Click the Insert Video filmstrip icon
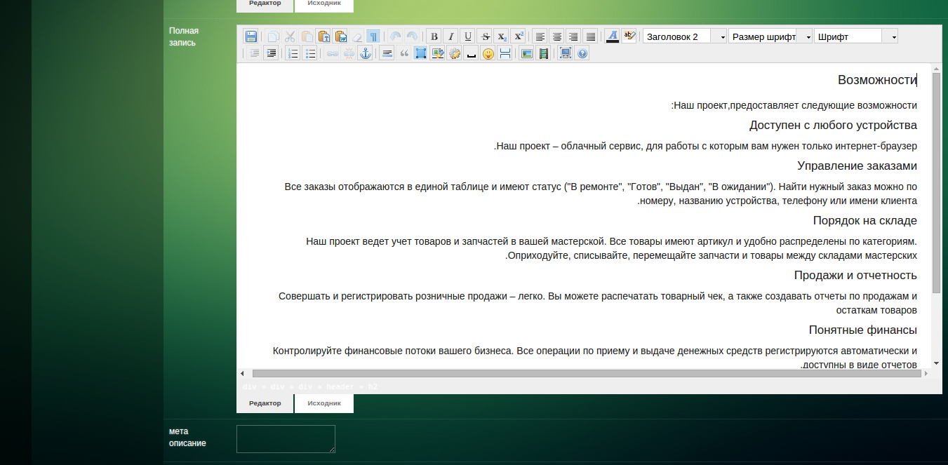Image resolution: width=948 pixels, height=465 pixels. click(x=543, y=53)
